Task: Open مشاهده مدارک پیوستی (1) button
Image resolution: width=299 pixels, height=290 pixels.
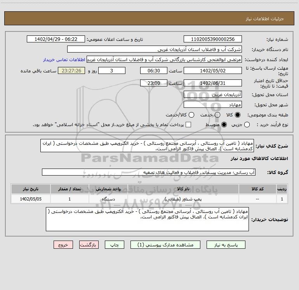Action: (165, 245)
